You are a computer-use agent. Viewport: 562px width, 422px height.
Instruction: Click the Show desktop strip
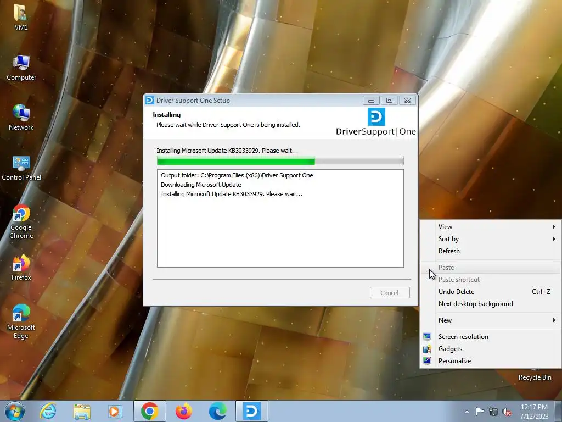click(558, 411)
